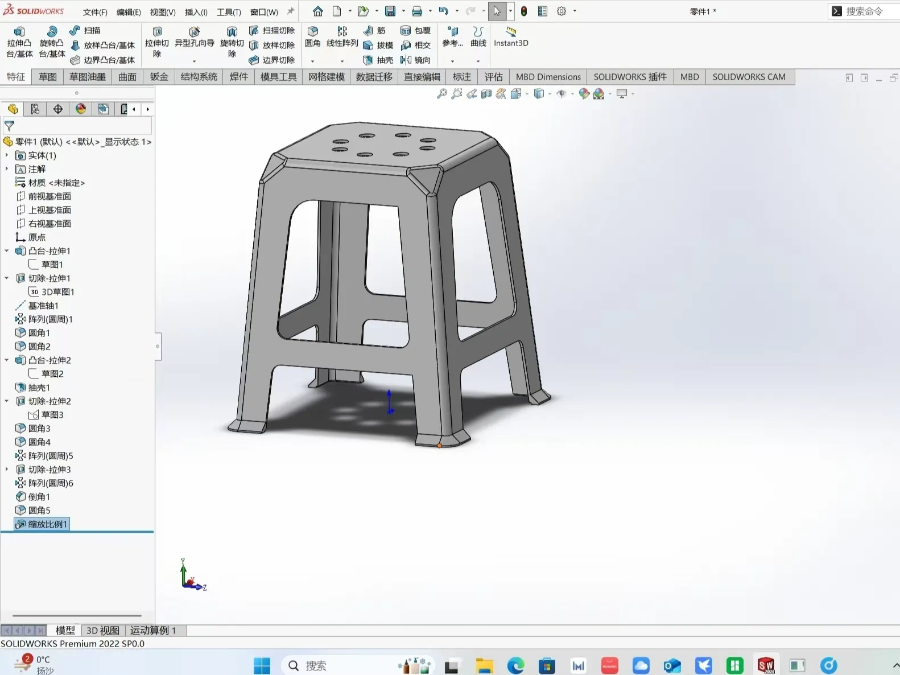This screenshot has width=900, height=675.
Task: Select the 基准轴1 axis in tree
Action: (37, 306)
